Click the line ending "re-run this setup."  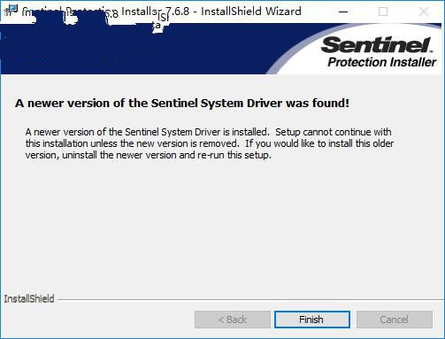pos(148,155)
